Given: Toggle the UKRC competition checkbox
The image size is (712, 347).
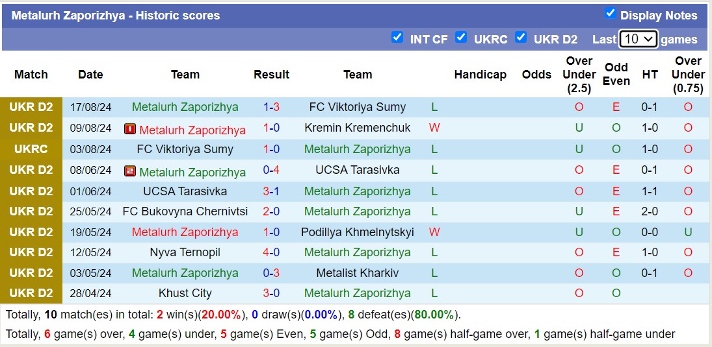Looking at the screenshot, I should click(461, 38).
